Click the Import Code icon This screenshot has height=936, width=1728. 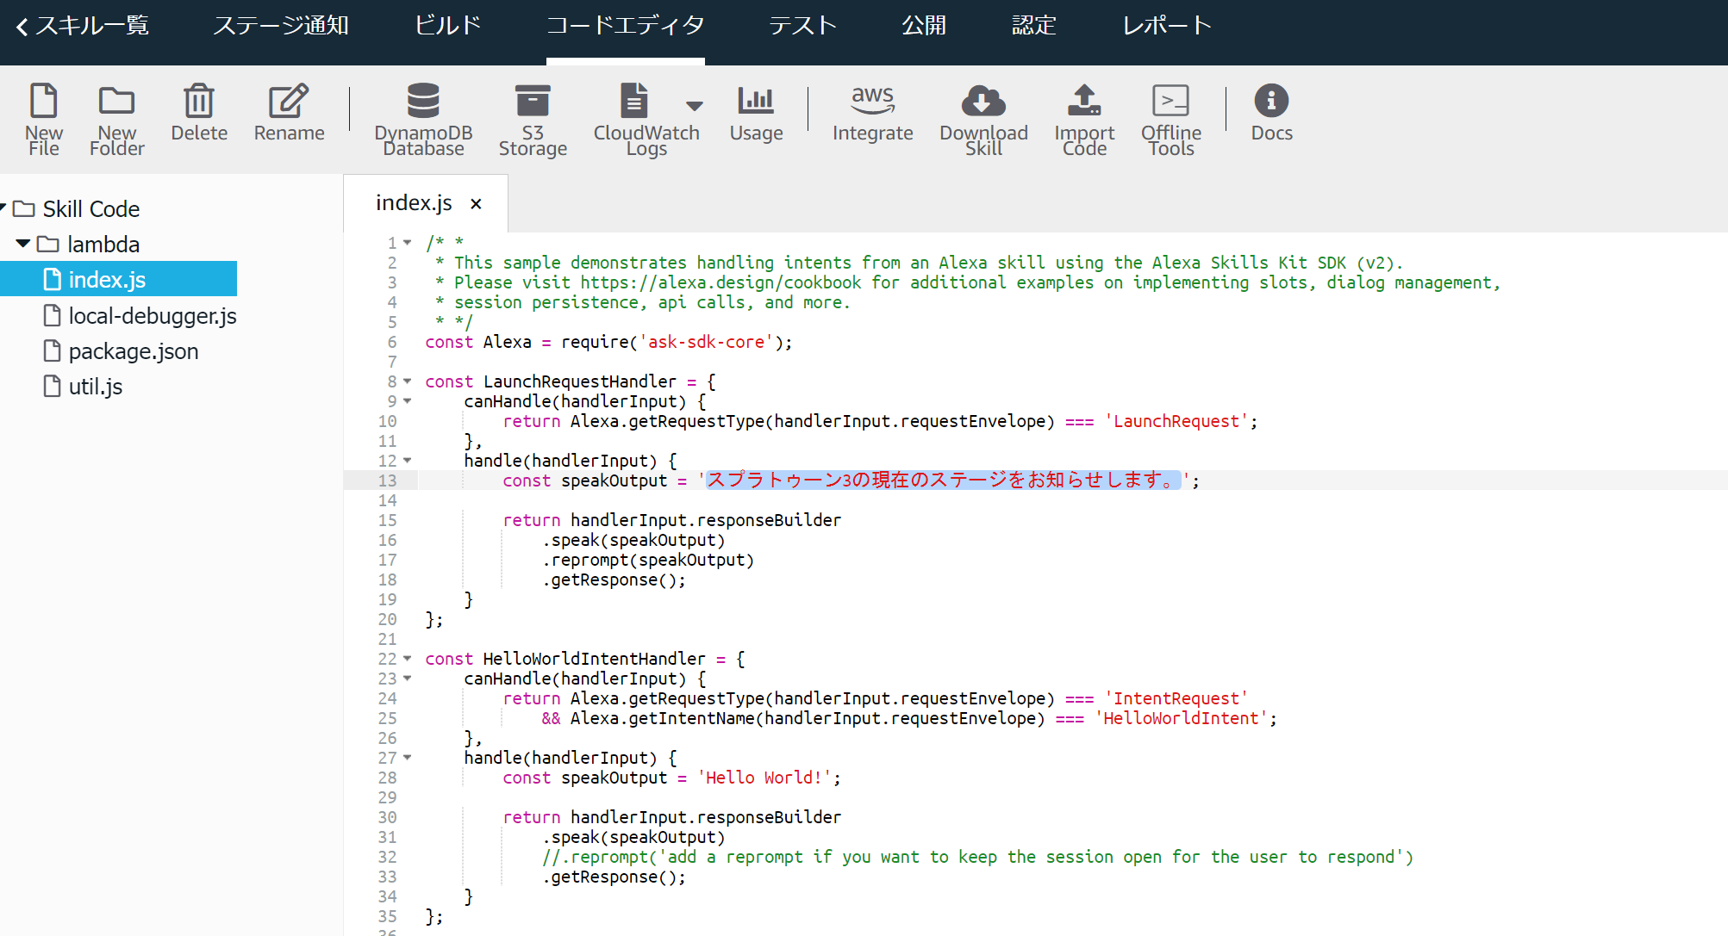click(x=1084, y=102)
